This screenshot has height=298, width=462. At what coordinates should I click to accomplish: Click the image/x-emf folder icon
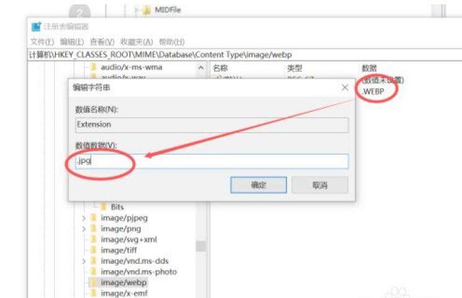tap(94, 293)
